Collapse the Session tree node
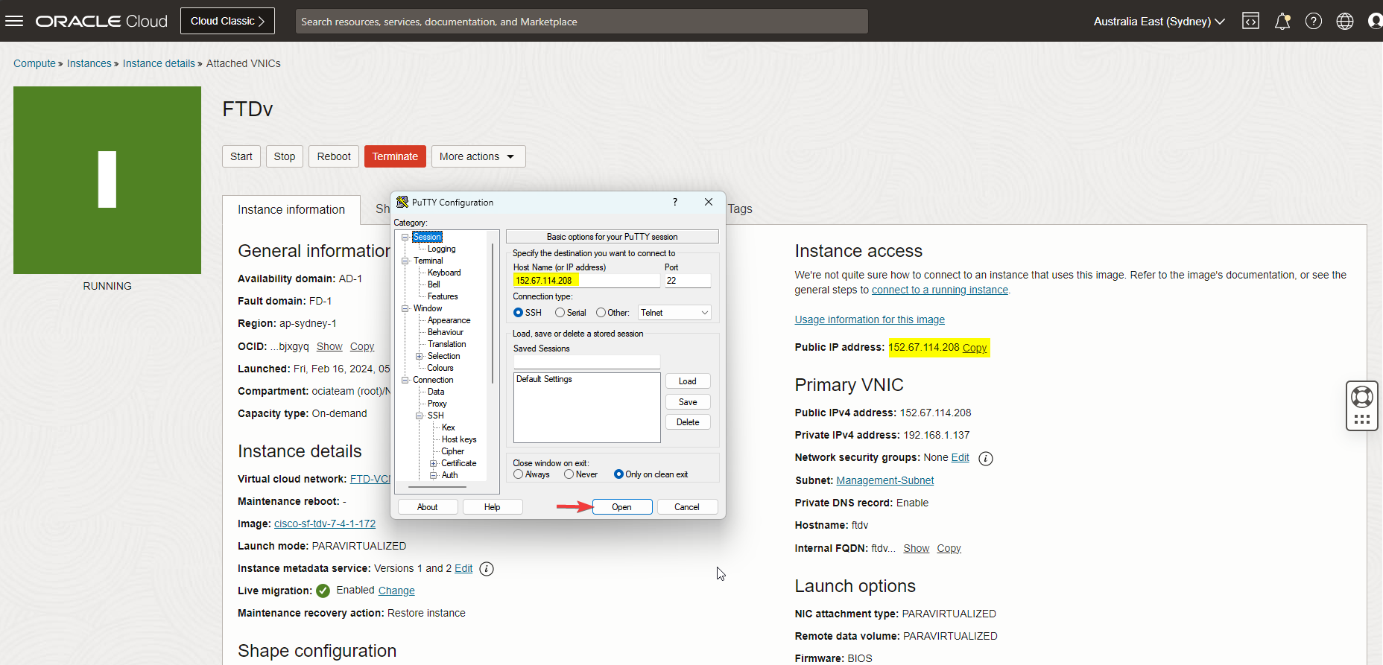This screenshot has height=665, width=1383. (x=405, y=237)
